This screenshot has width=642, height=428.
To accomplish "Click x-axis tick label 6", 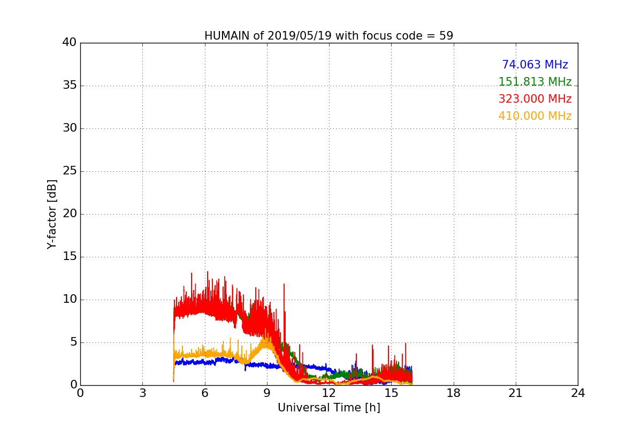I will (205, 393).
